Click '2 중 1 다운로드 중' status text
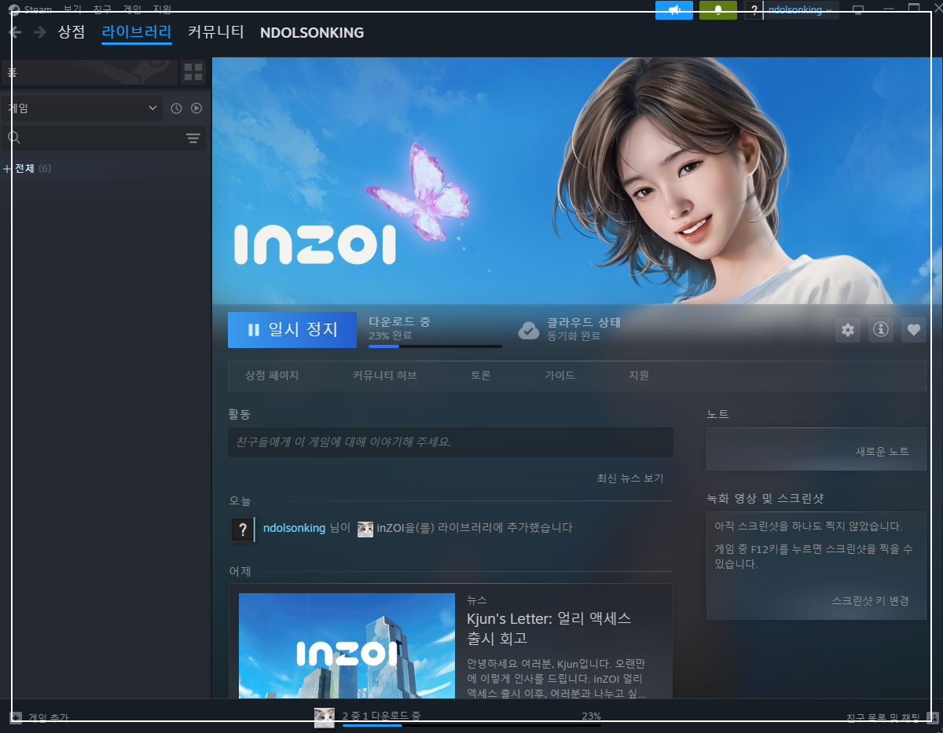The image size is (943, 733). 381,717
